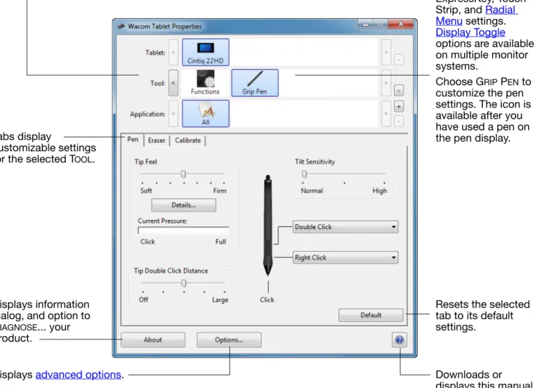The height and width of the screenshot is (388, 535).
Task: Click the Default button
Action: (371, 315)
